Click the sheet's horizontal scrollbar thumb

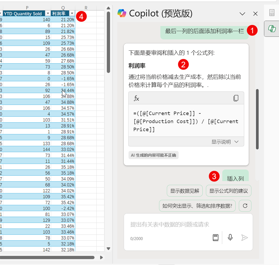click(x=47, y=257)
